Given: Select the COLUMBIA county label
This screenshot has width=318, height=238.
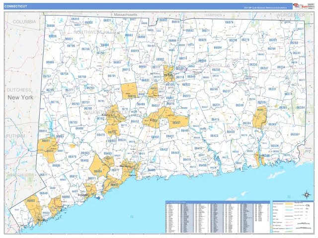Looking at the screenshot, I should 24,22.
